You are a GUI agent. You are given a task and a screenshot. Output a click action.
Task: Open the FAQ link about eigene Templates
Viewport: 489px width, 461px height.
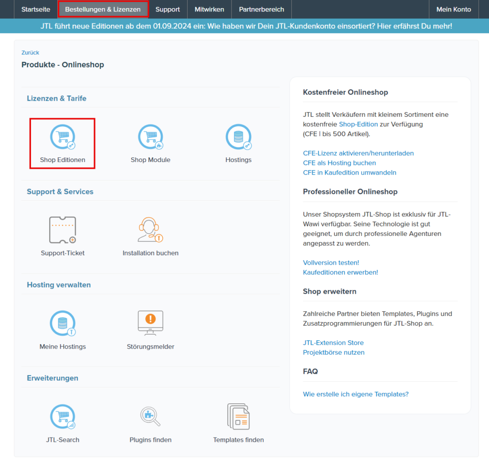point(356,394)
